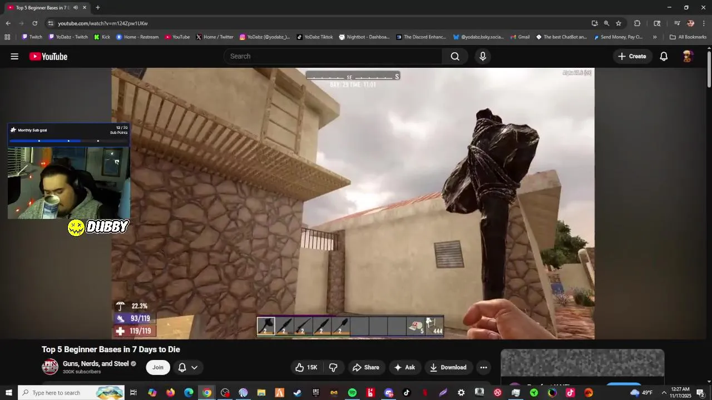Open the Twitch bookmark

32,37
